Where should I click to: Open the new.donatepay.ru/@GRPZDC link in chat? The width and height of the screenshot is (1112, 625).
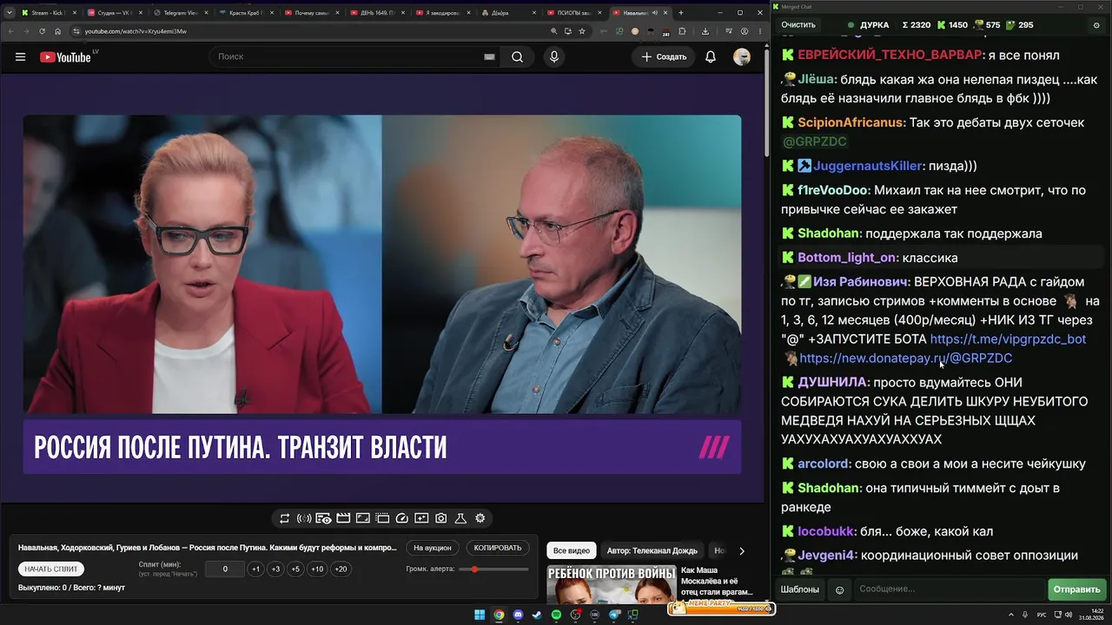point(905,358)
